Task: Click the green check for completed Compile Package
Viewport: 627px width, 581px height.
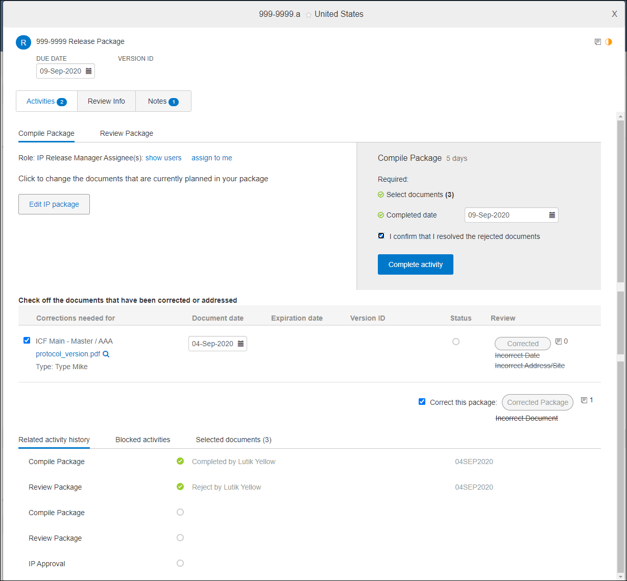Action: tap(180, 461)
